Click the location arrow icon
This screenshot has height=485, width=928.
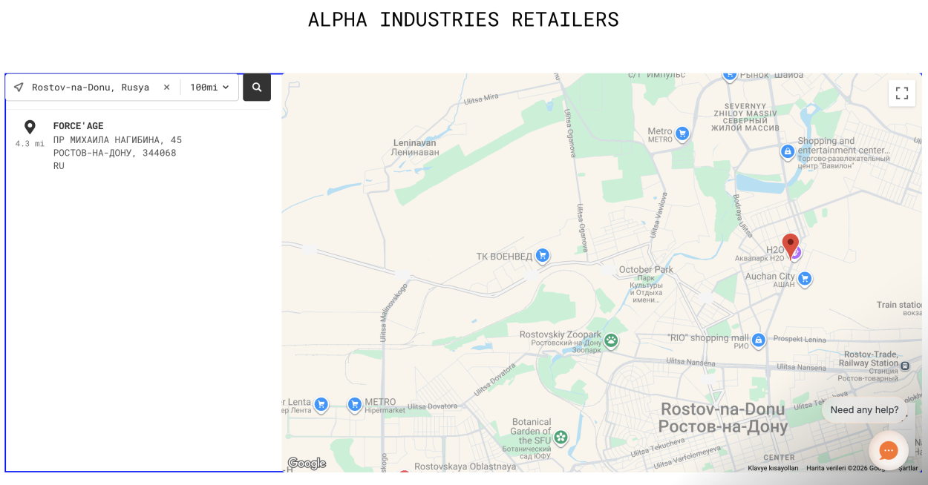19,88
